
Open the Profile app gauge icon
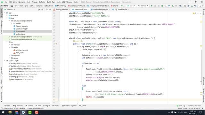pos(169,6)
